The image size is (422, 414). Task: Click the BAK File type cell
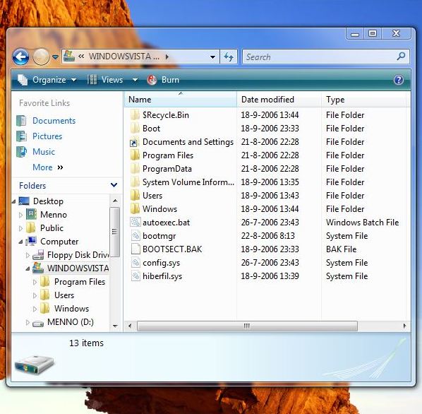click(342, 249)
